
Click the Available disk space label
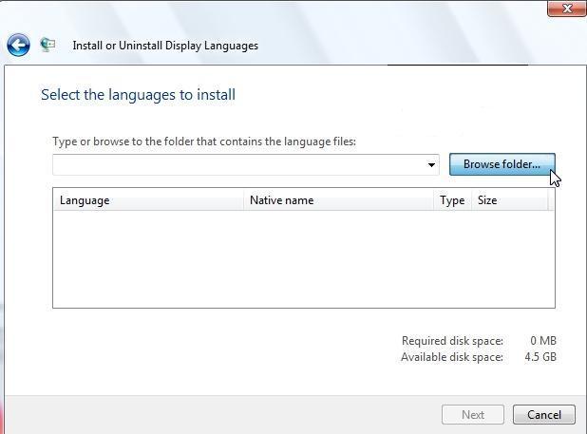tap(451, 357)
